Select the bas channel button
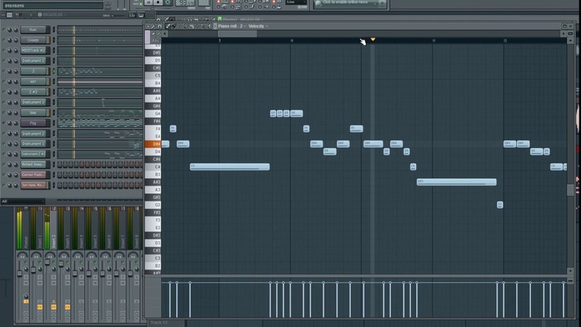The width and height of the screenshot is (581, 327). click(x=33, y=113)
